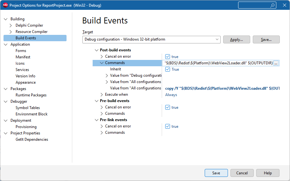The height and width of the screenshot is (181, 290).
Task: Expand Pre-build Cancel on error row
Action: (102, 107)
